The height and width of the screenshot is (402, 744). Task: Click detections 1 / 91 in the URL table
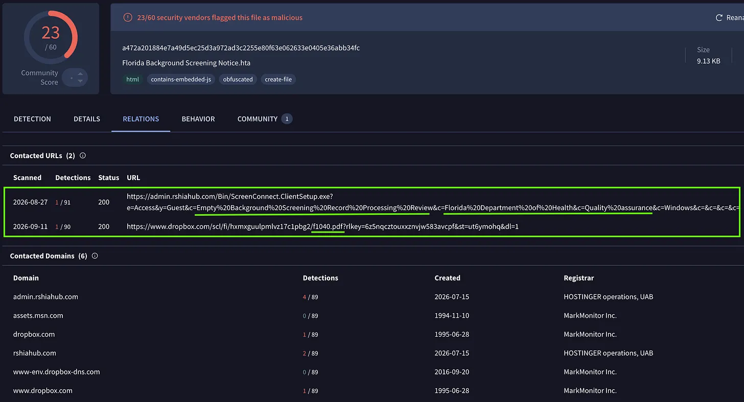coord(63,202)
